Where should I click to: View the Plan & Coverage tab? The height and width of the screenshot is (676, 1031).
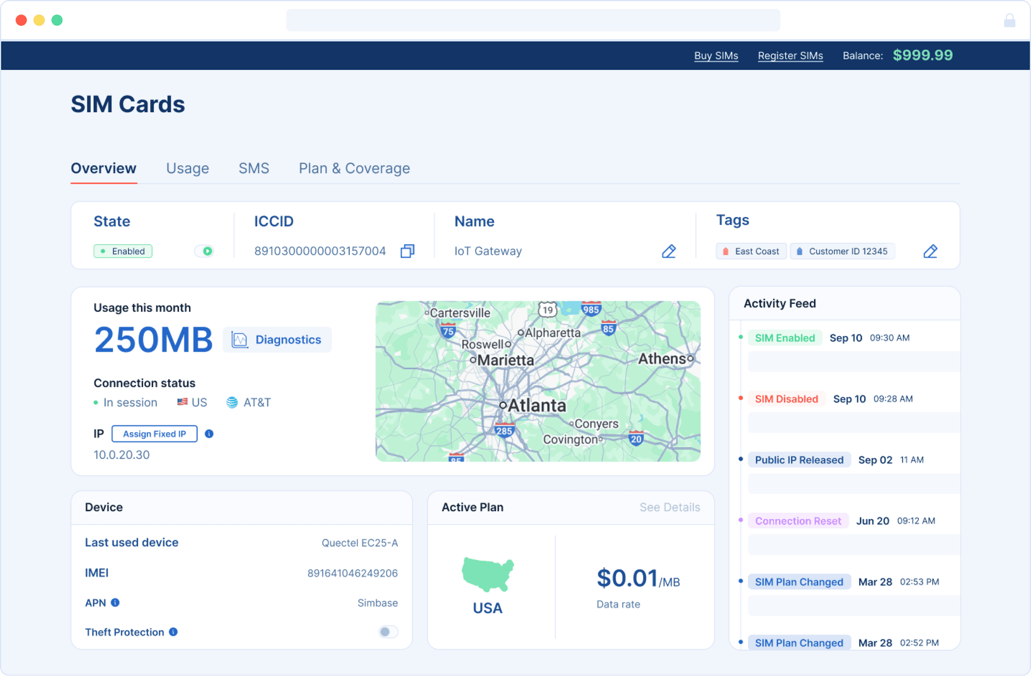click(x=354, y=168)
